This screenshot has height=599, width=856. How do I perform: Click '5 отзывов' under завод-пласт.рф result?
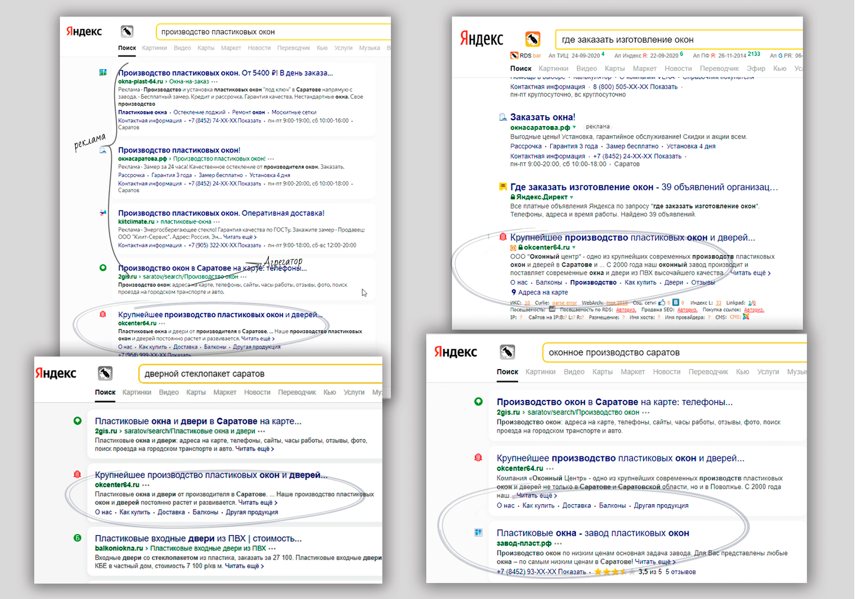click(x=680, y=572)
